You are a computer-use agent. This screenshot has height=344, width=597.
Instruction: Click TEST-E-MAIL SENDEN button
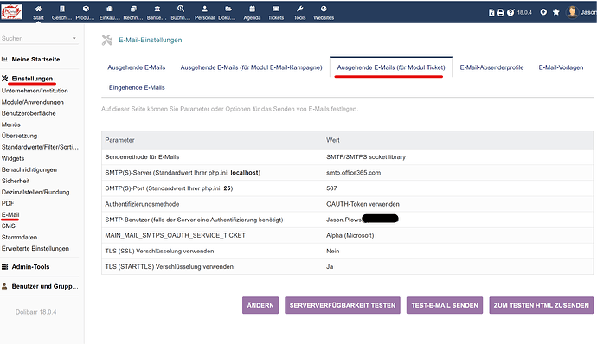(445, 305)
